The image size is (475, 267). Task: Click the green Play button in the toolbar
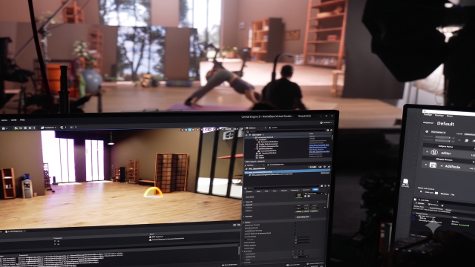pos(16,128)
